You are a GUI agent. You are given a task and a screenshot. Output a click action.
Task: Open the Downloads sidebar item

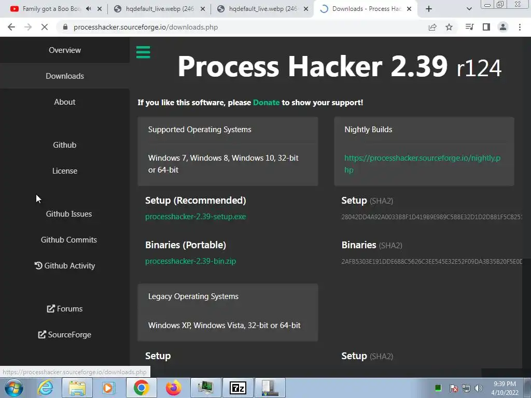[65, 76]
